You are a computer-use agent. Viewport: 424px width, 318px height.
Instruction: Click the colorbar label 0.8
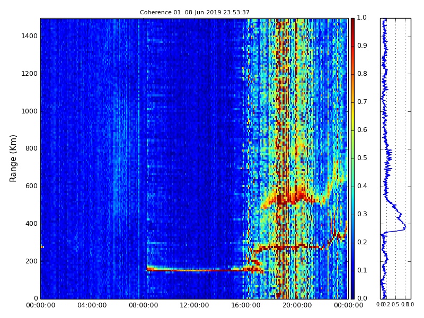[x=362, y=74]
